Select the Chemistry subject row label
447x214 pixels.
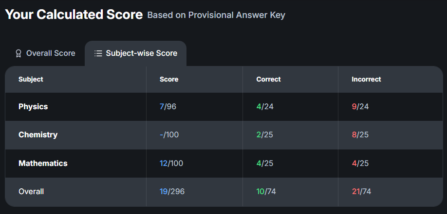(38, 135)
